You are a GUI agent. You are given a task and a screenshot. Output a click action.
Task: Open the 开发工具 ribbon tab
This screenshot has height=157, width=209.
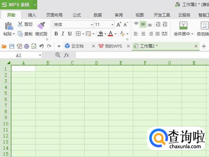[162, 15]
